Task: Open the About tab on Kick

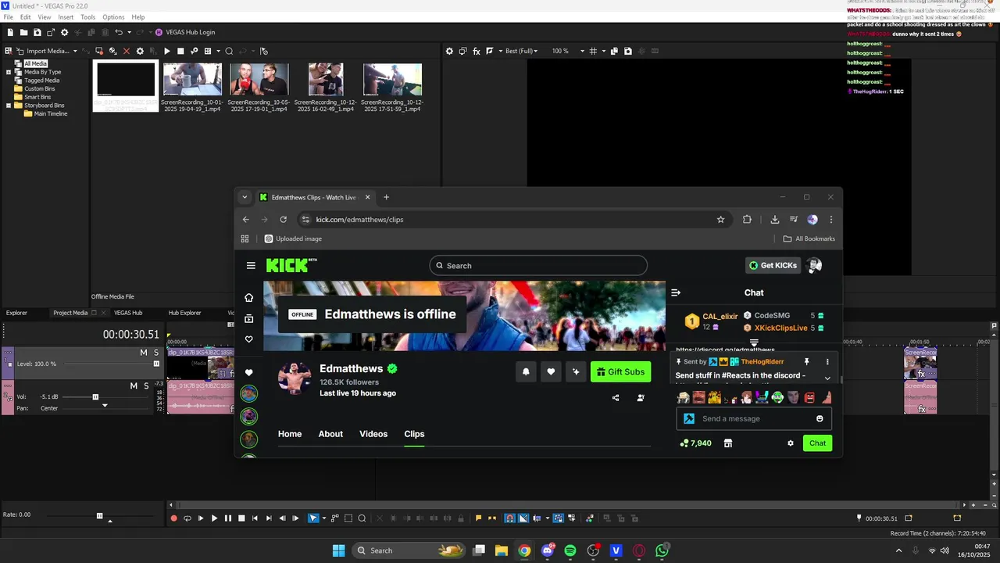Action: [x=330, y=434]
